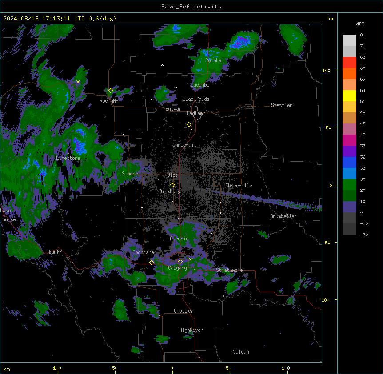Image resolution: width=383 pixels, height=374 pixels.
Task: Click the ThreeHills label
Action: [x=239, y=186]
